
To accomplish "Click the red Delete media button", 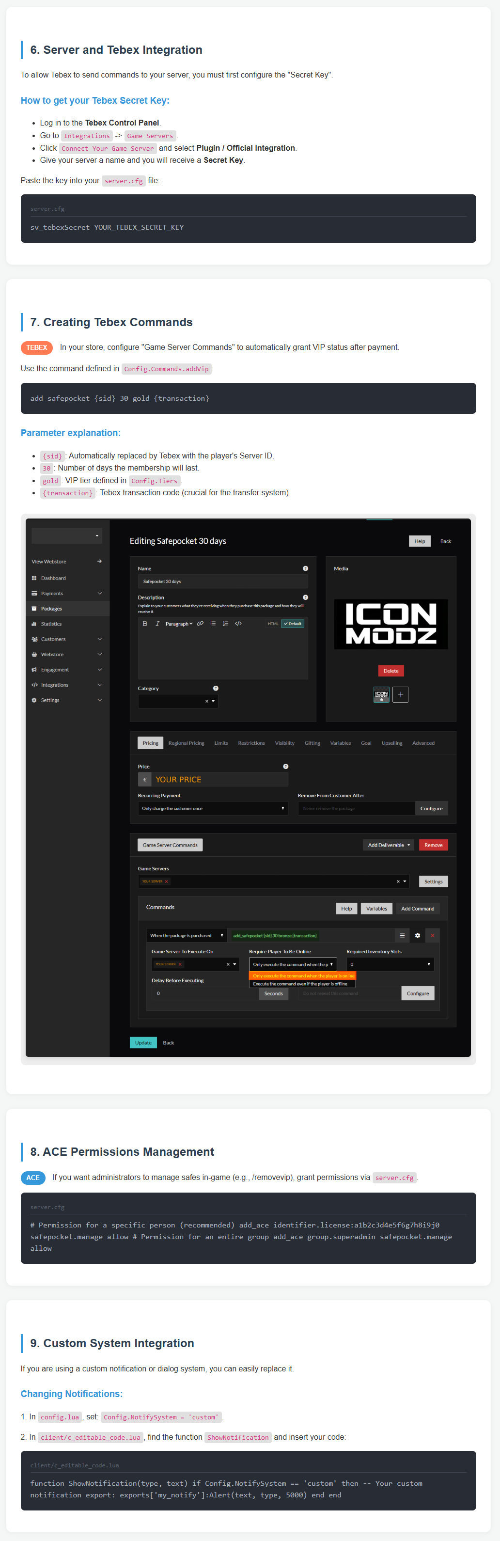I will [x=391, y=671].
